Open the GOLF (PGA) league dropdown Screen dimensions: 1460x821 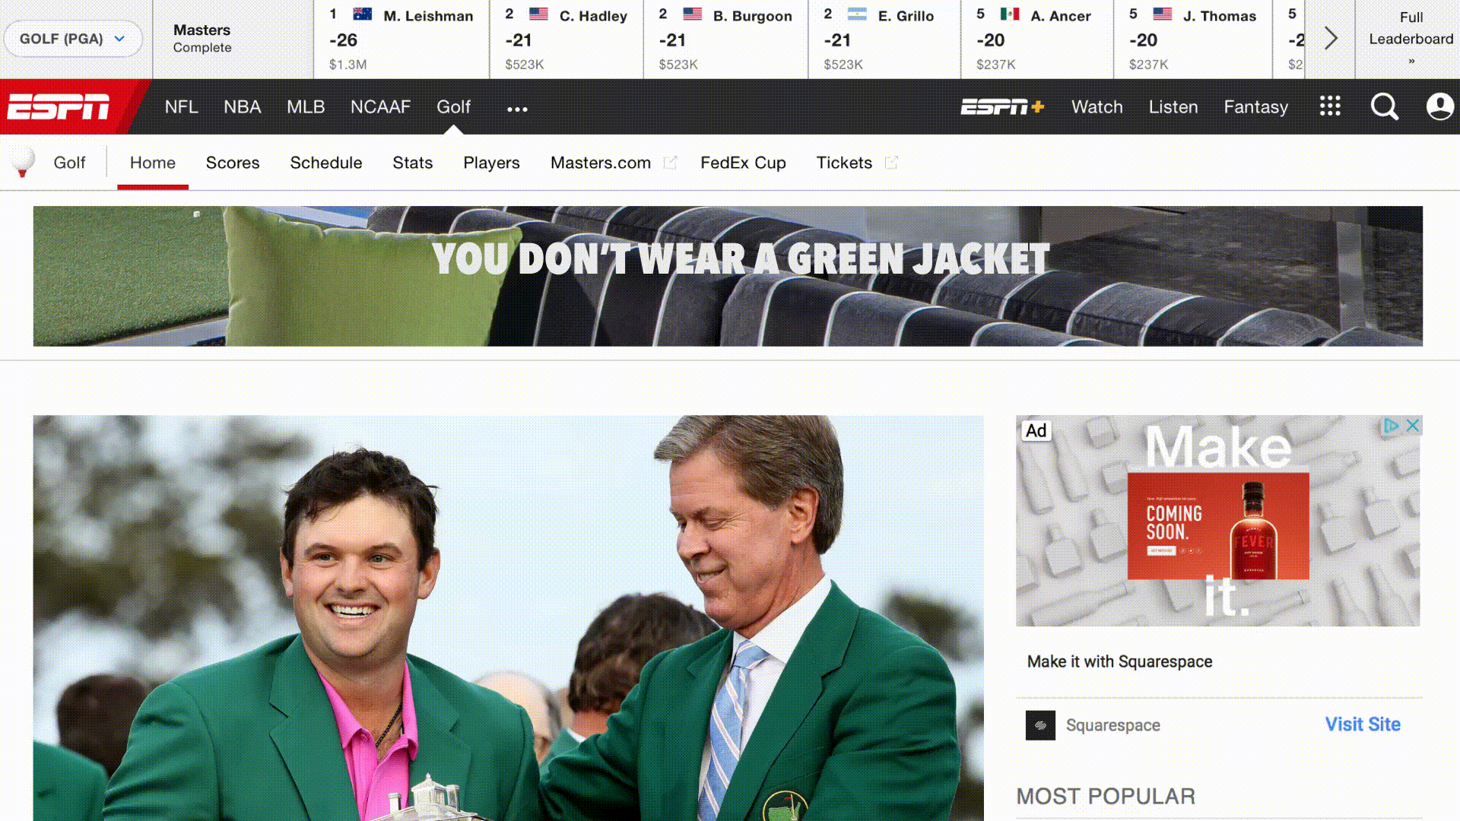tap(72, 39)
